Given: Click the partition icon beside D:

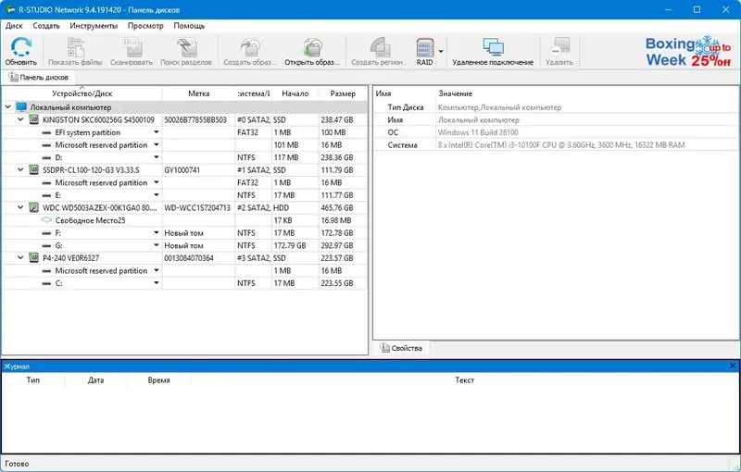Looking at the screenshot, I should click(x=47, y=157).
